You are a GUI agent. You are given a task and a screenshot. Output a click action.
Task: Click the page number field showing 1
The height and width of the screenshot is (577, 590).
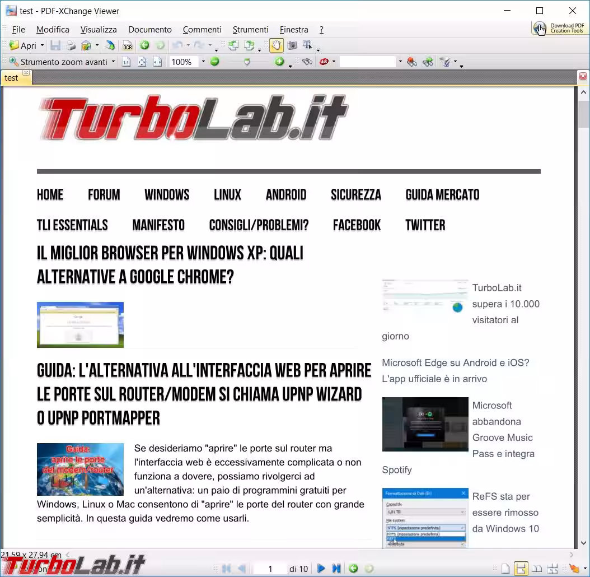[270, 569]
